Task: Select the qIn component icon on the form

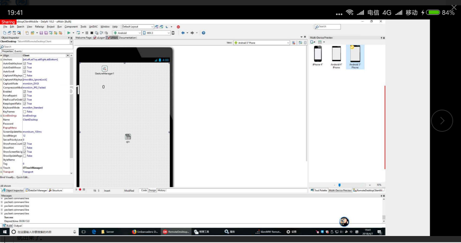Action: pyautogui.click(x=128, y=137)
